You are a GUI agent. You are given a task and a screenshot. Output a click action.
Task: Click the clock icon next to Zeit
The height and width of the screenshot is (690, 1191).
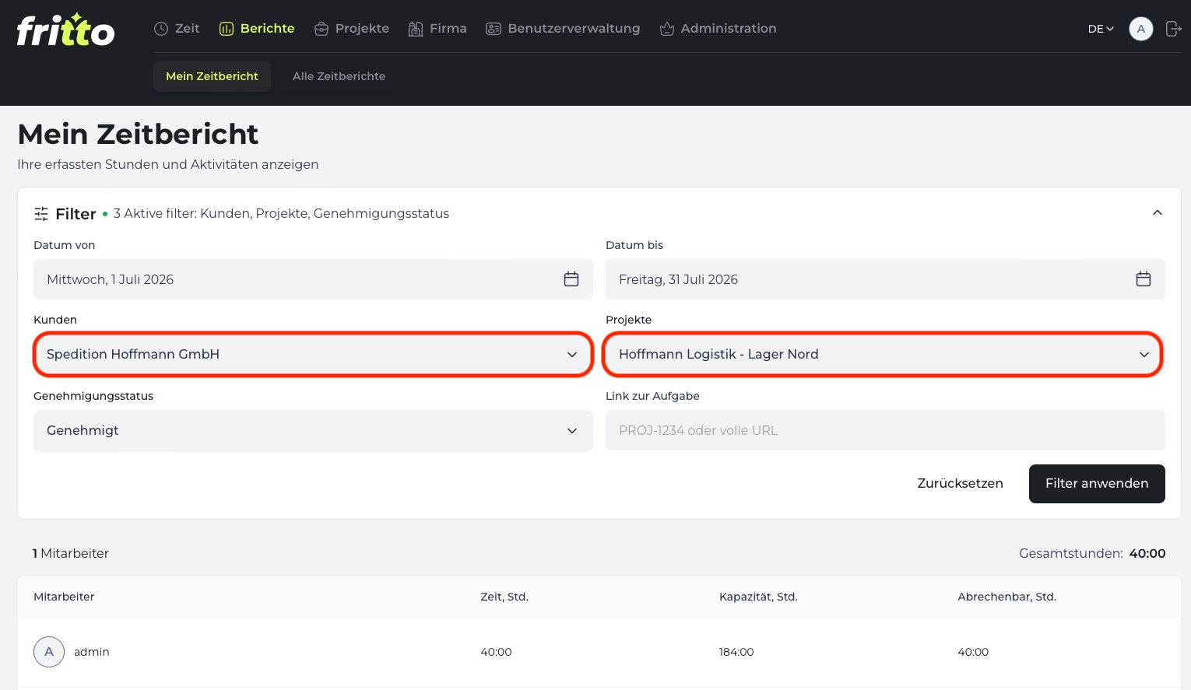161,29
